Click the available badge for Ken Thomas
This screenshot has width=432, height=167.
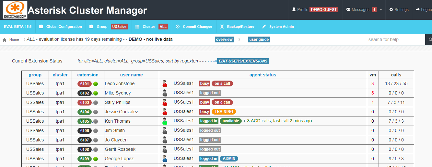click(x=231, y=121)
